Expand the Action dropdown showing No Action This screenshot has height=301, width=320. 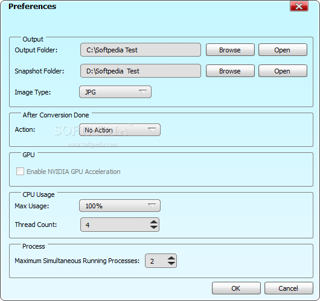point(120,130)
